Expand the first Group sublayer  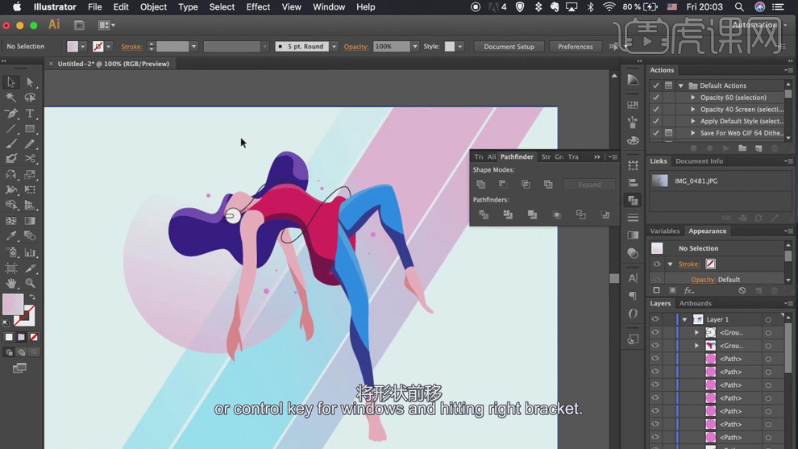(697, 333)
